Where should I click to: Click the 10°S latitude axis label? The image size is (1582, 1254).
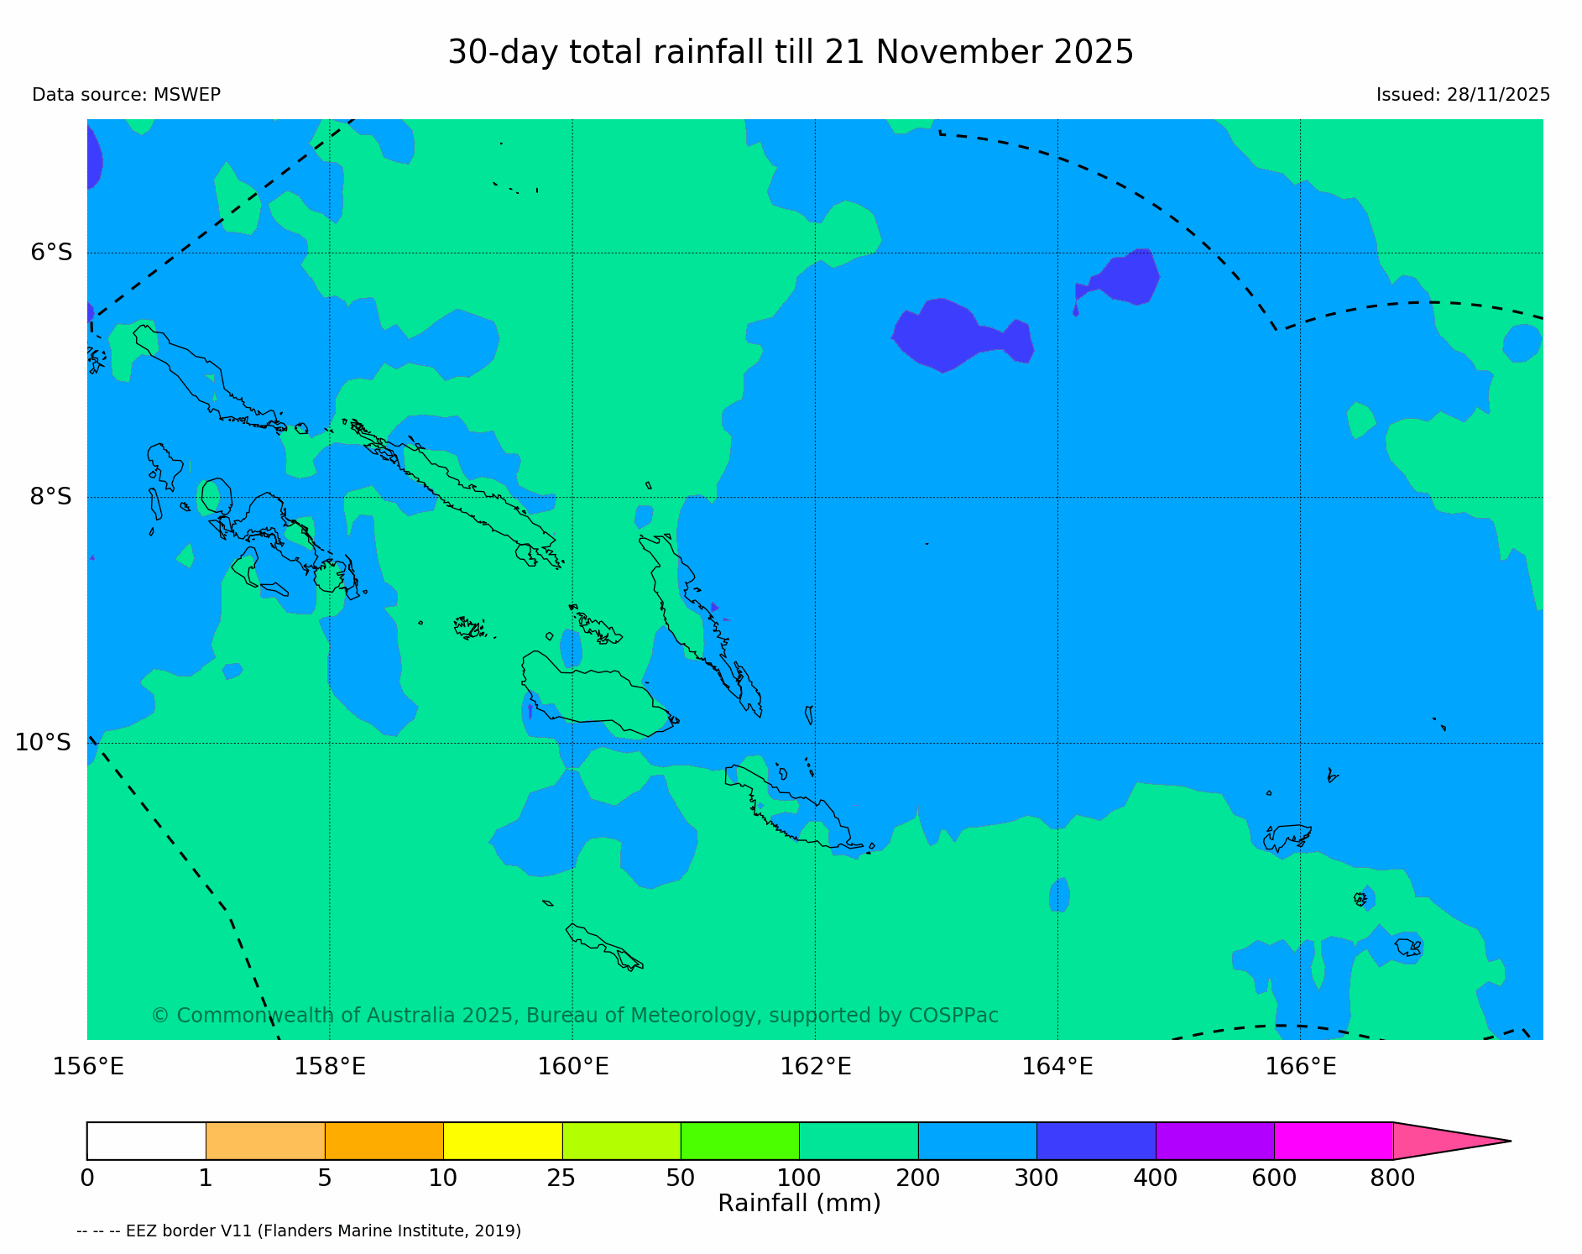[x=44, y=743]
